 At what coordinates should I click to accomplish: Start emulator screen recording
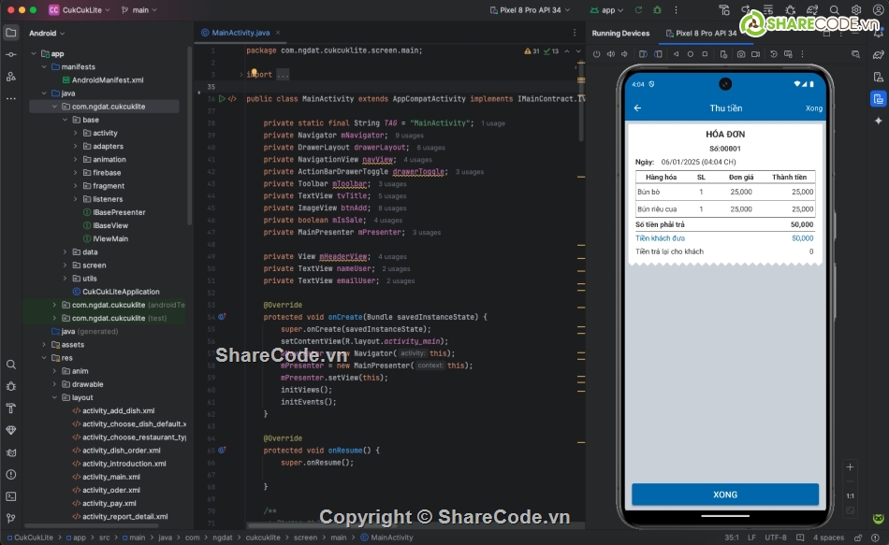[756, 54]
